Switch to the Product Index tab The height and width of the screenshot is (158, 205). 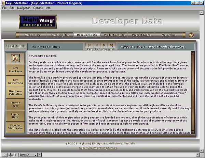tap(141, 35)
